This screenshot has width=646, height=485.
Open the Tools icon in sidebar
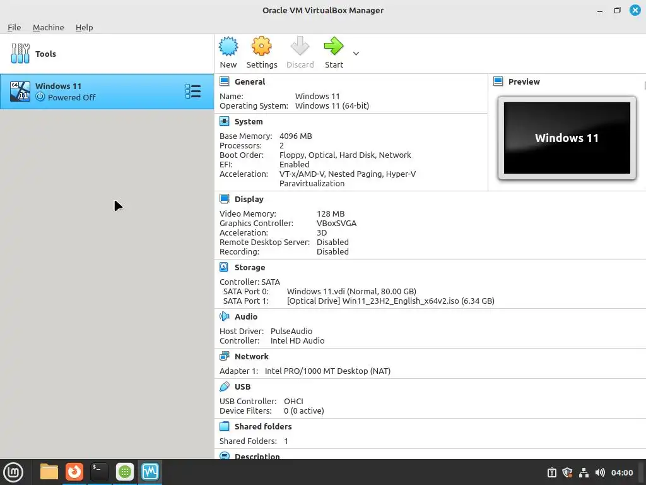20,54
